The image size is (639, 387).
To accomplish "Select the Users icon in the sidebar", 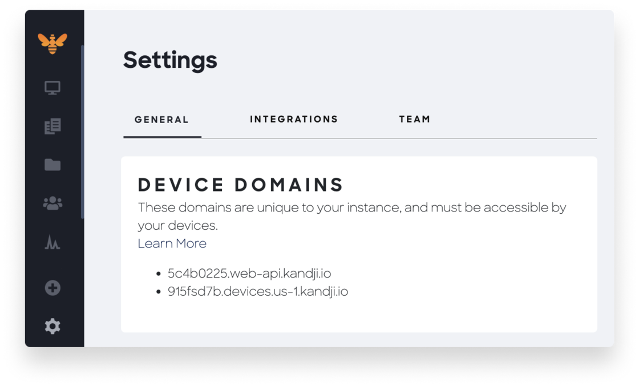I will (x=52, y=203).
